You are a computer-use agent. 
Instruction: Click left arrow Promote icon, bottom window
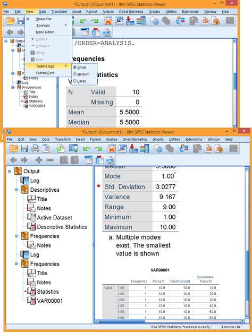13,160
